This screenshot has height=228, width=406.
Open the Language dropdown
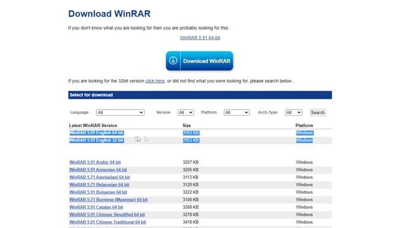(121, 113)
